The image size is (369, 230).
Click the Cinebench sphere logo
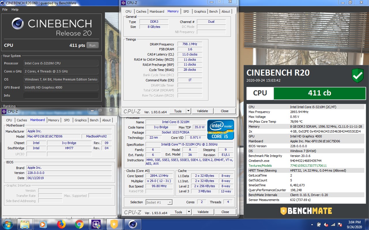click(x=18, y=24)
